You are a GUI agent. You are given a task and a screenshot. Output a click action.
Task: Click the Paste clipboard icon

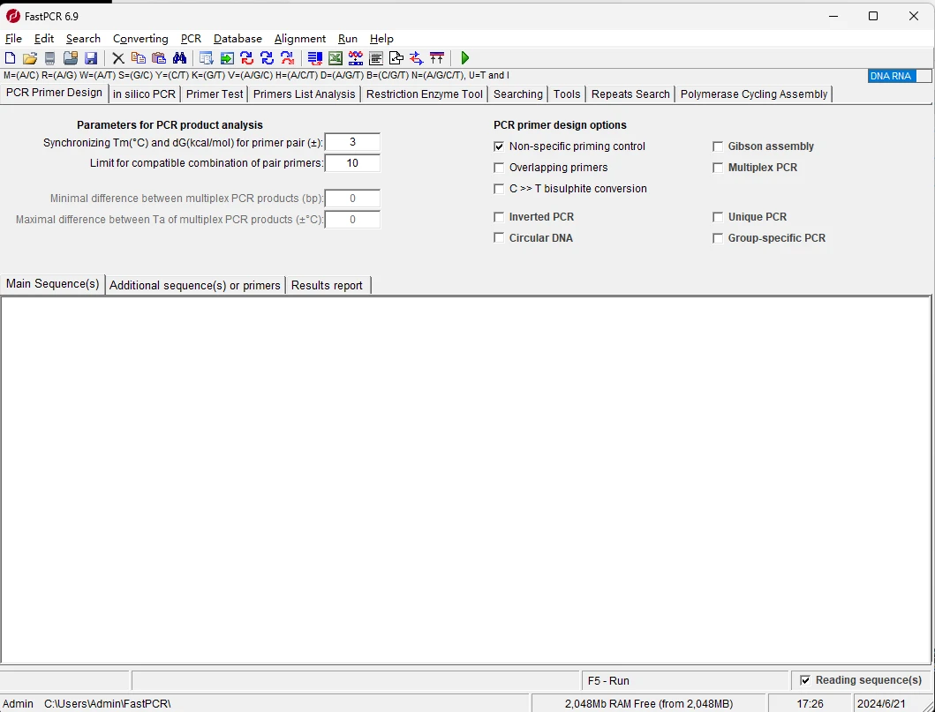coord(159,58)
